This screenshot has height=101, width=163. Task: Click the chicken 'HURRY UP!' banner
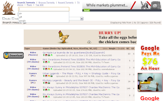click(80, 37)
